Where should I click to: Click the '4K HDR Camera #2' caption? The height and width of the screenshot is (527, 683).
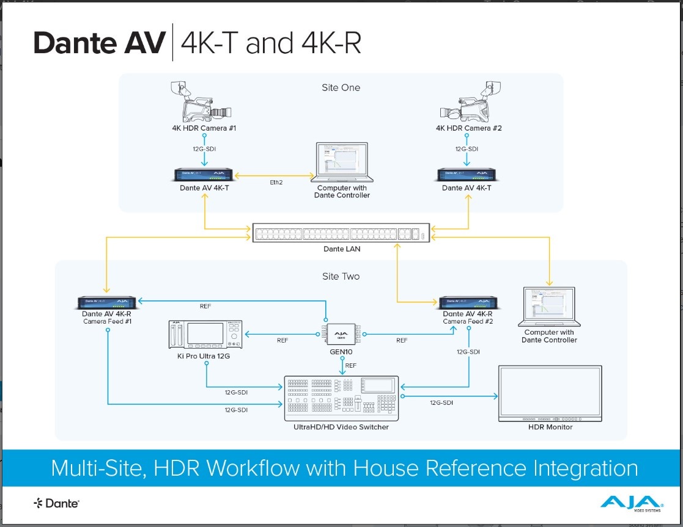coord(469,128)
